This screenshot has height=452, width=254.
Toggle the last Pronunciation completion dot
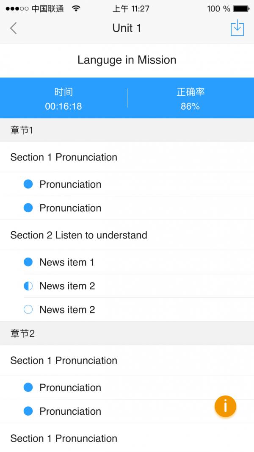coord(28,411)
